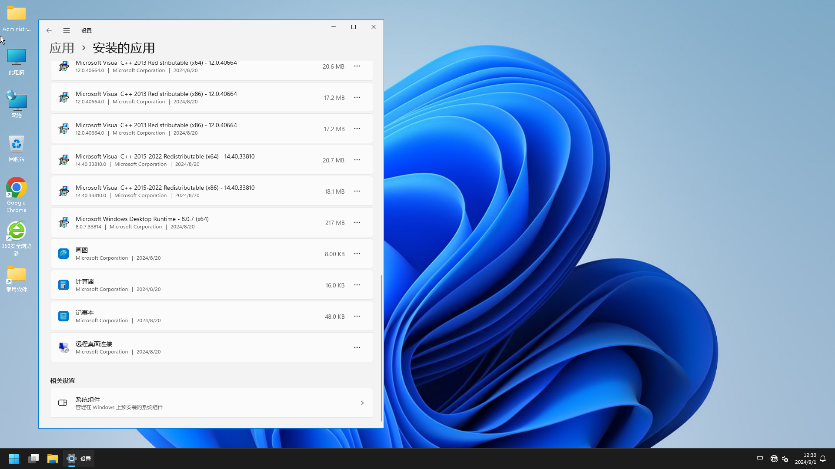Click Microsoft Windows Desktop Runtime icon
The height and width of the screenshot is (469, 835).
(x=63, y=222)
